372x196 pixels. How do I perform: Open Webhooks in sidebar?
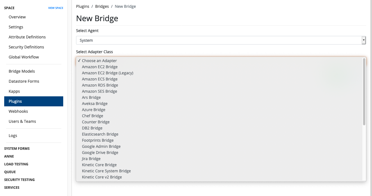34,111
